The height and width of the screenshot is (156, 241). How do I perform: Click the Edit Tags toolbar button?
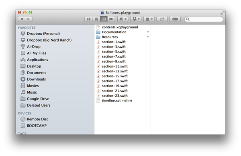click(x=175, y=19)
